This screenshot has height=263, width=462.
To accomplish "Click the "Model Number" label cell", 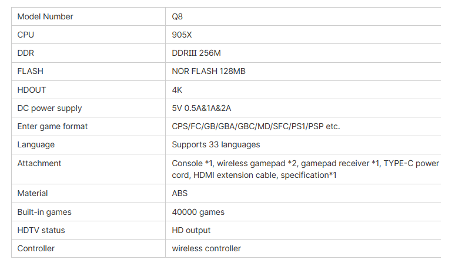I will [x=45, y=16].
